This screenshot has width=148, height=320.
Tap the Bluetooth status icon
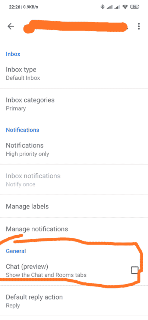[102, 7]
